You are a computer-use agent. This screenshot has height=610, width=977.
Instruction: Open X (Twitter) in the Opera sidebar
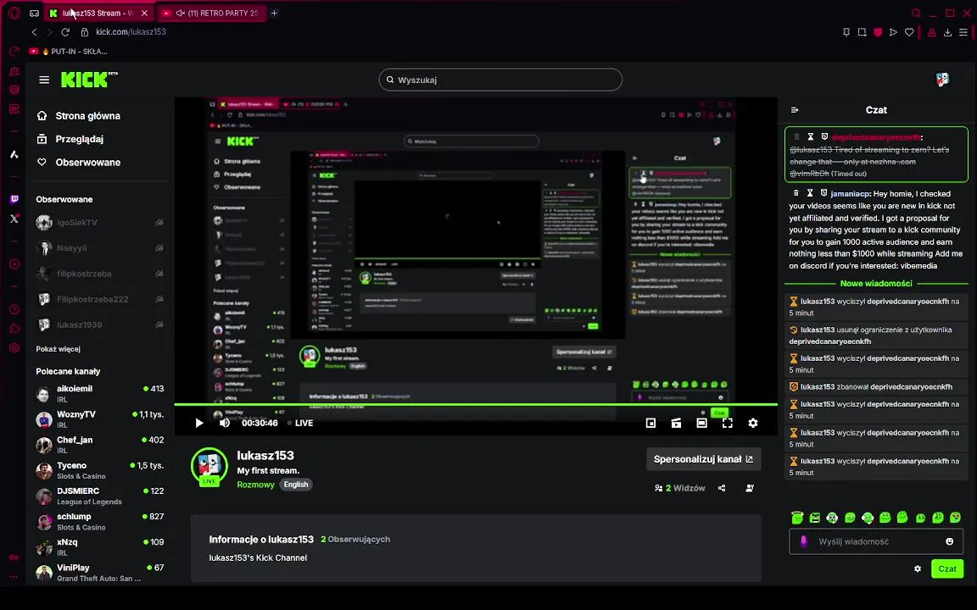click(14, 219)
